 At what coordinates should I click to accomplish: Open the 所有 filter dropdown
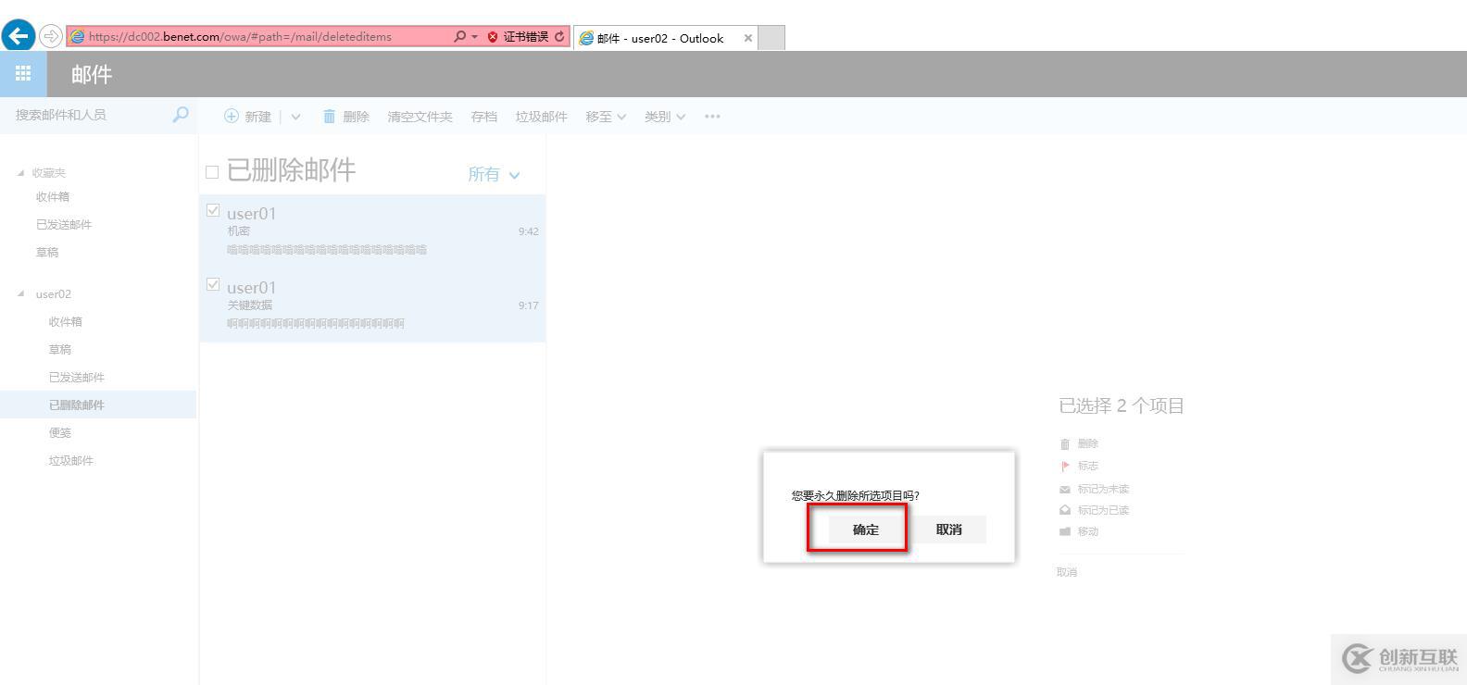(494, 174)
